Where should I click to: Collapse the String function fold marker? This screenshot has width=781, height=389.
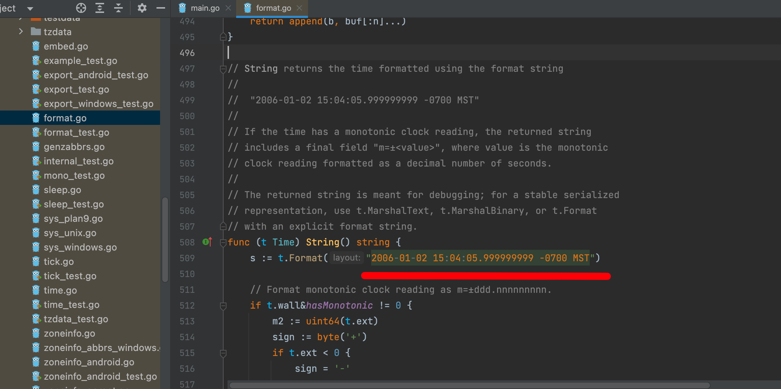pyautogui.click(x=223, y=243)
